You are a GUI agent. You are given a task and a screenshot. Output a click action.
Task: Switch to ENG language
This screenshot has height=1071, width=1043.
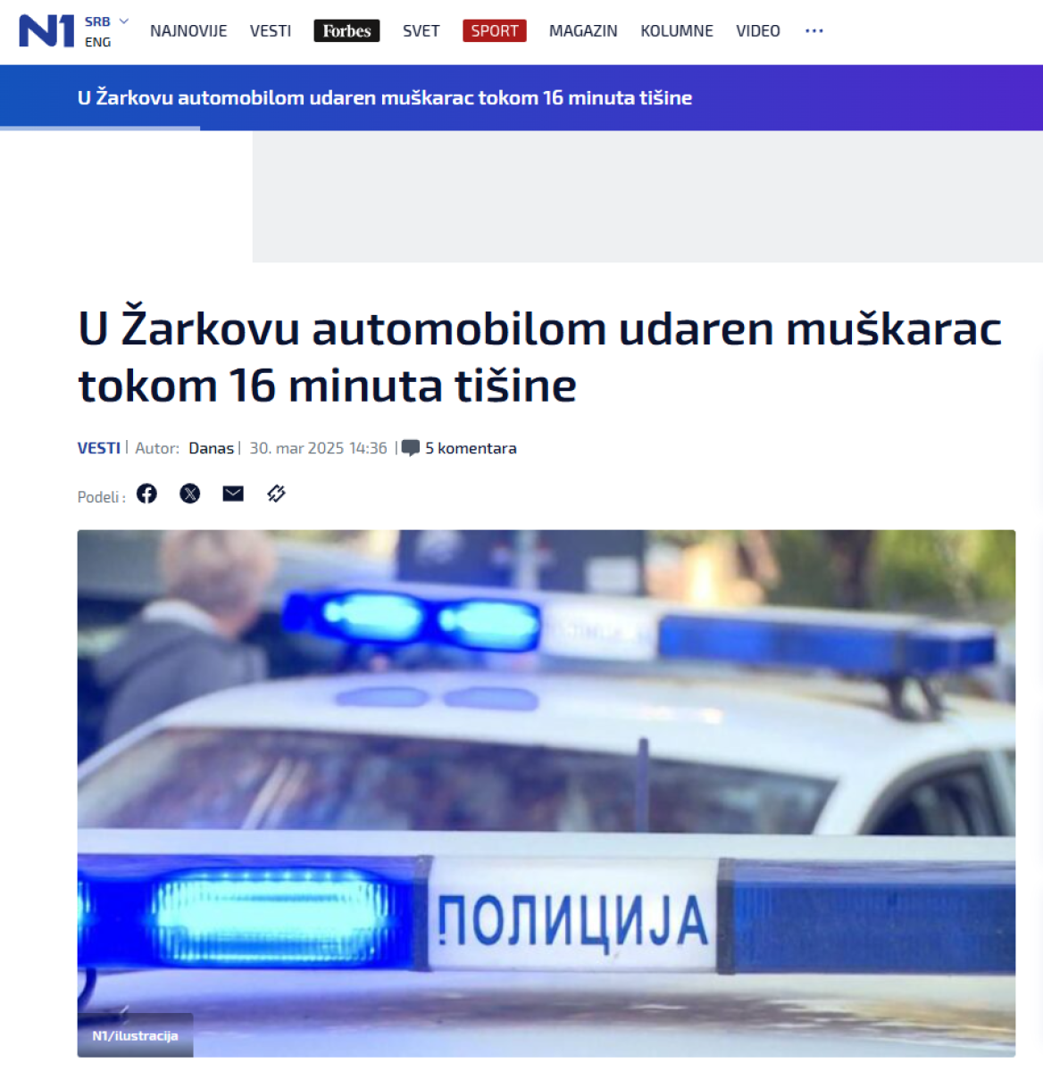[x=98, y=42]
